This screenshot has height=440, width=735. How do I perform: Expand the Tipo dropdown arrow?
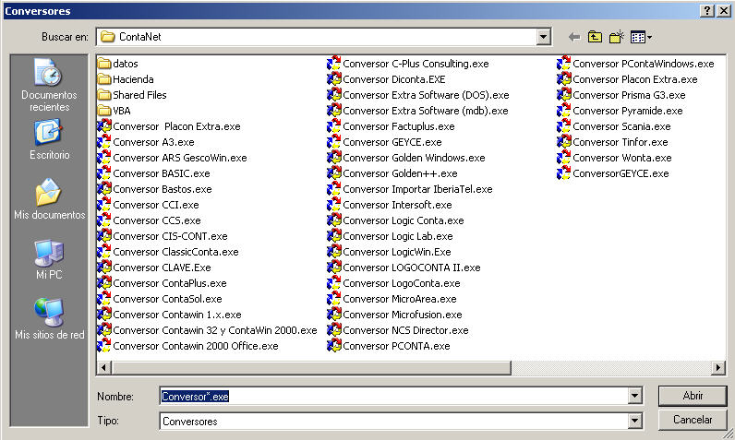(634, 421)
